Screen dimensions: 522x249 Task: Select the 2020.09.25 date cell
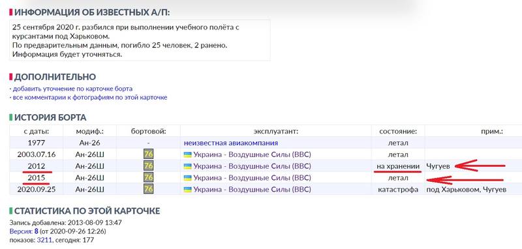[x=37, y=190]
